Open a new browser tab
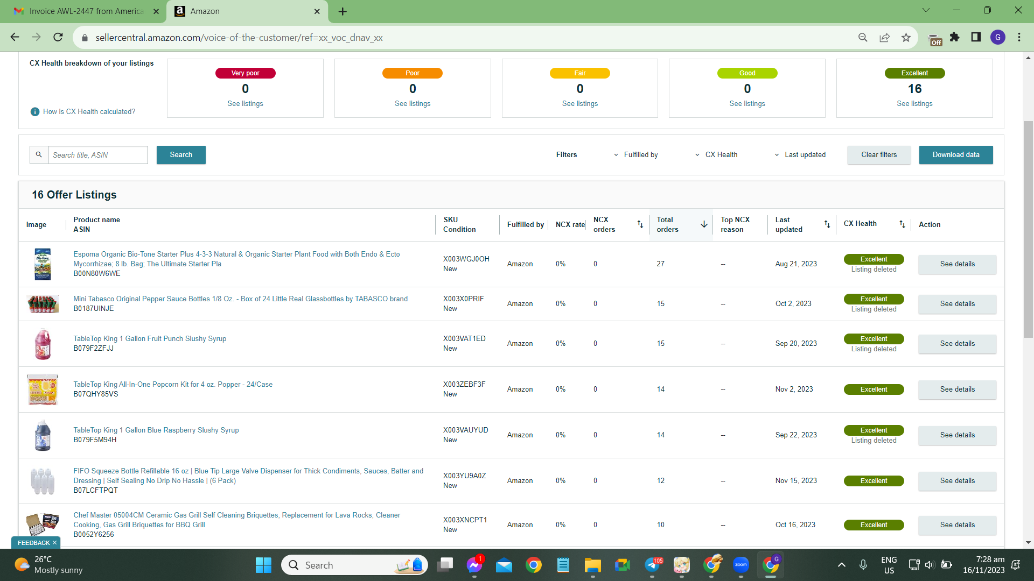This screenshot has width=1034, height=581. tap(343, 11)
